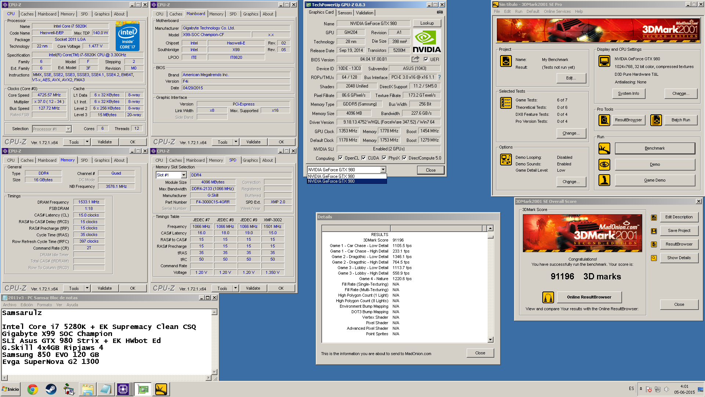Select the first NVIDIA GeForce GTX 980 list entry

pyautogui.click(x=347, y=176)
